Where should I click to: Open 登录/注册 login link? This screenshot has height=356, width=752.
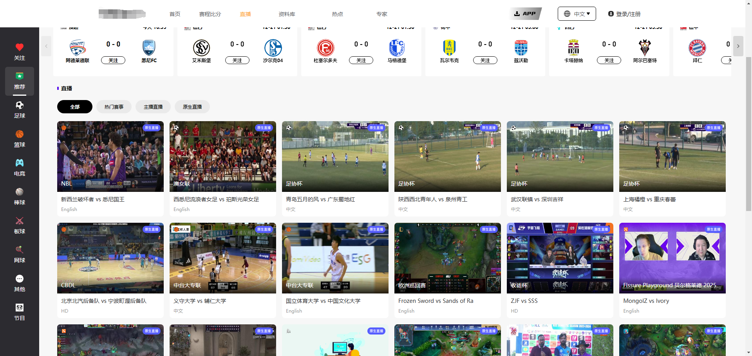(624, 14)
